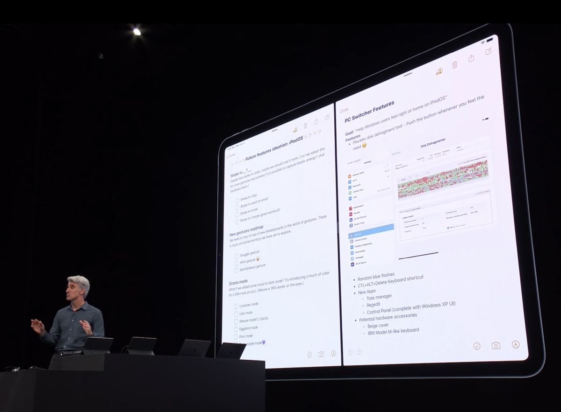Click add people icon in right note
561x412 pixels.
[439, 71]
